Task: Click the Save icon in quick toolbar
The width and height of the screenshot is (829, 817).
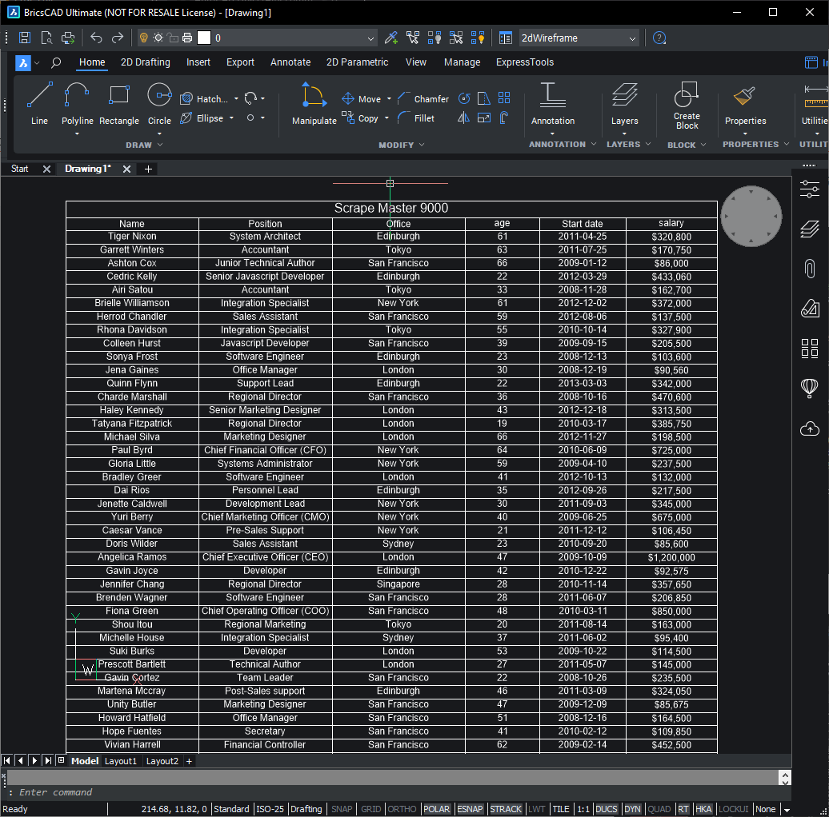Action: click(x=24, y=38)
